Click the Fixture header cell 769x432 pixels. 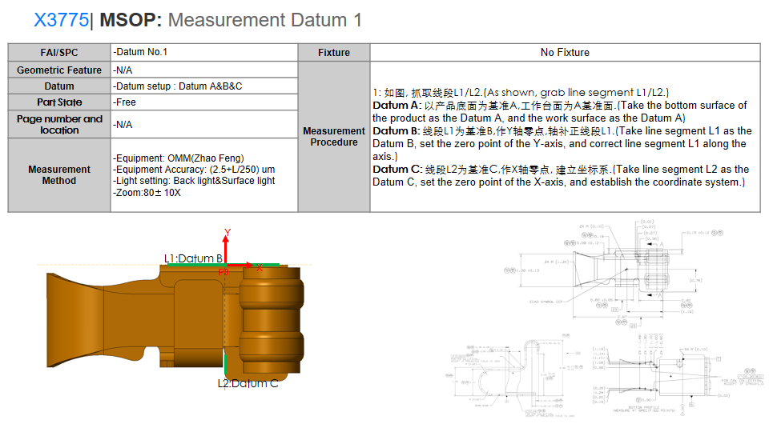coord(333,53)
